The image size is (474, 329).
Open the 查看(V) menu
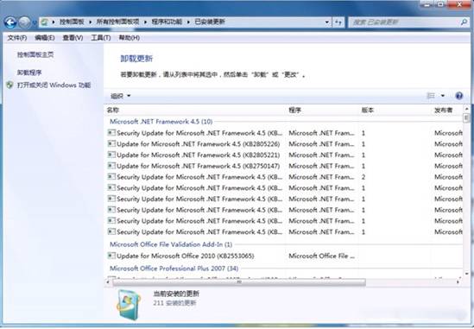pos(73,38)
